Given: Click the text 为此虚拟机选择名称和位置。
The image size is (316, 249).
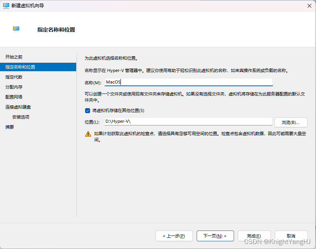Looking at the screenshot, I should tap(111, 58).
